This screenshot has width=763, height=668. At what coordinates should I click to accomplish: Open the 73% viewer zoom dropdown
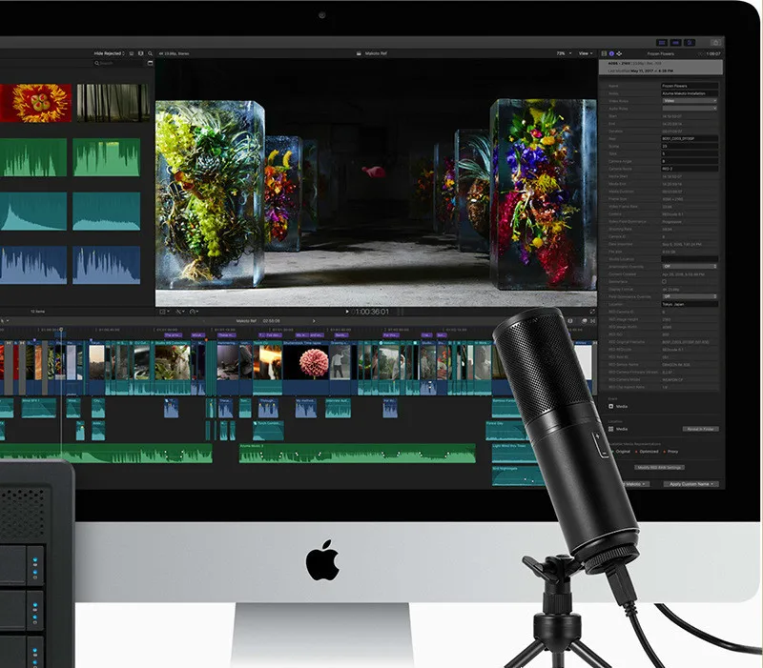[x=564, y=53]
